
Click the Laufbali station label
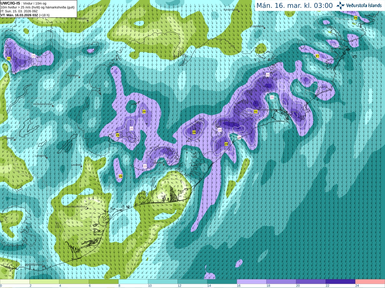pos(76,165)
